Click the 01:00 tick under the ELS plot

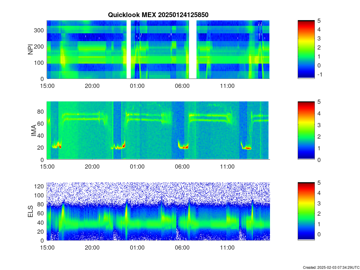(137, 247)
